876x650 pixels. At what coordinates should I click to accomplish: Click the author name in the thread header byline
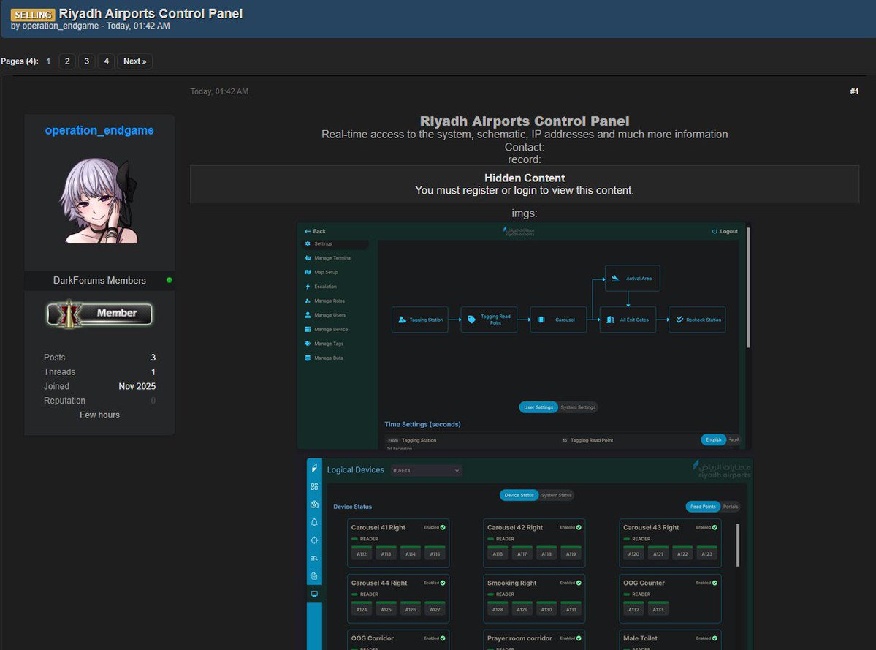pyautogui.click(x=61, y=26)
